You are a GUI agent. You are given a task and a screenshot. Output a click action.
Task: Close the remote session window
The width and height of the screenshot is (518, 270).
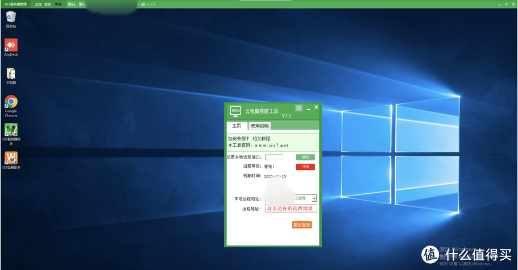[513, 5]
